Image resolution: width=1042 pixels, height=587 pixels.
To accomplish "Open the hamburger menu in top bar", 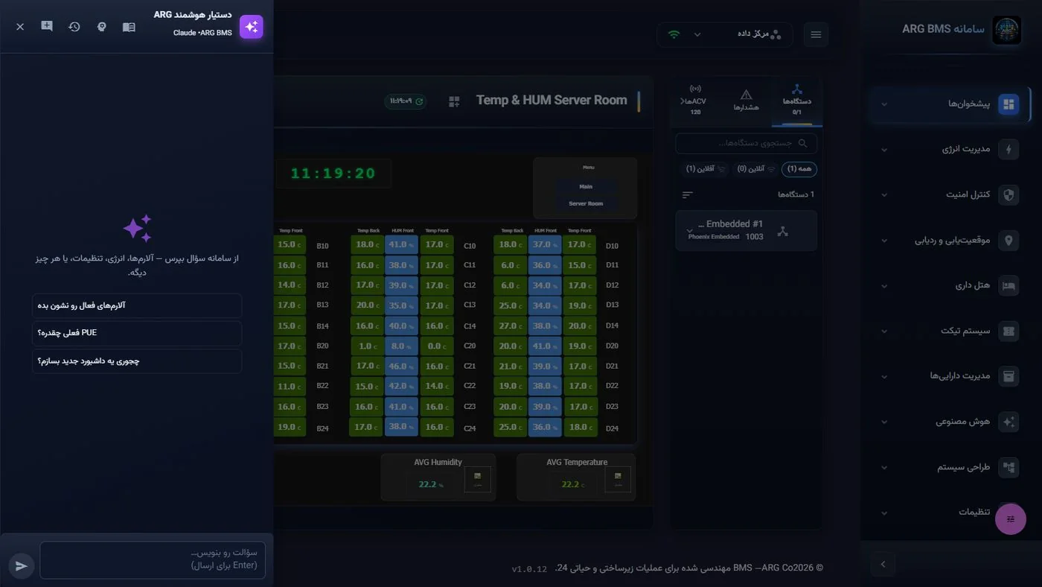I will [816, 34].
